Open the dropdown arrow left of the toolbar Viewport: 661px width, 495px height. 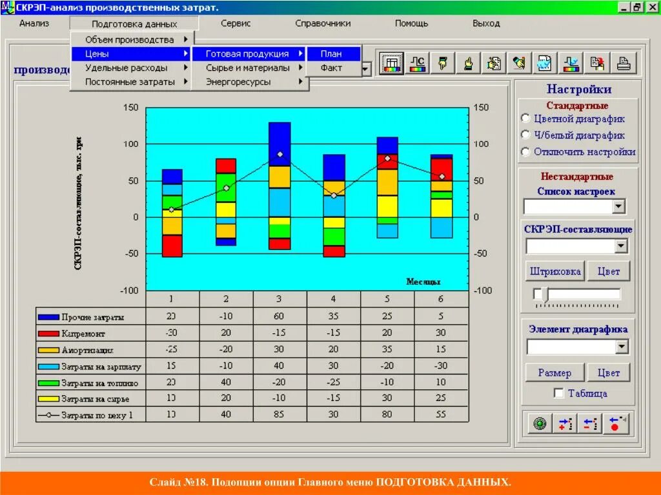click(x=366, y=68)
